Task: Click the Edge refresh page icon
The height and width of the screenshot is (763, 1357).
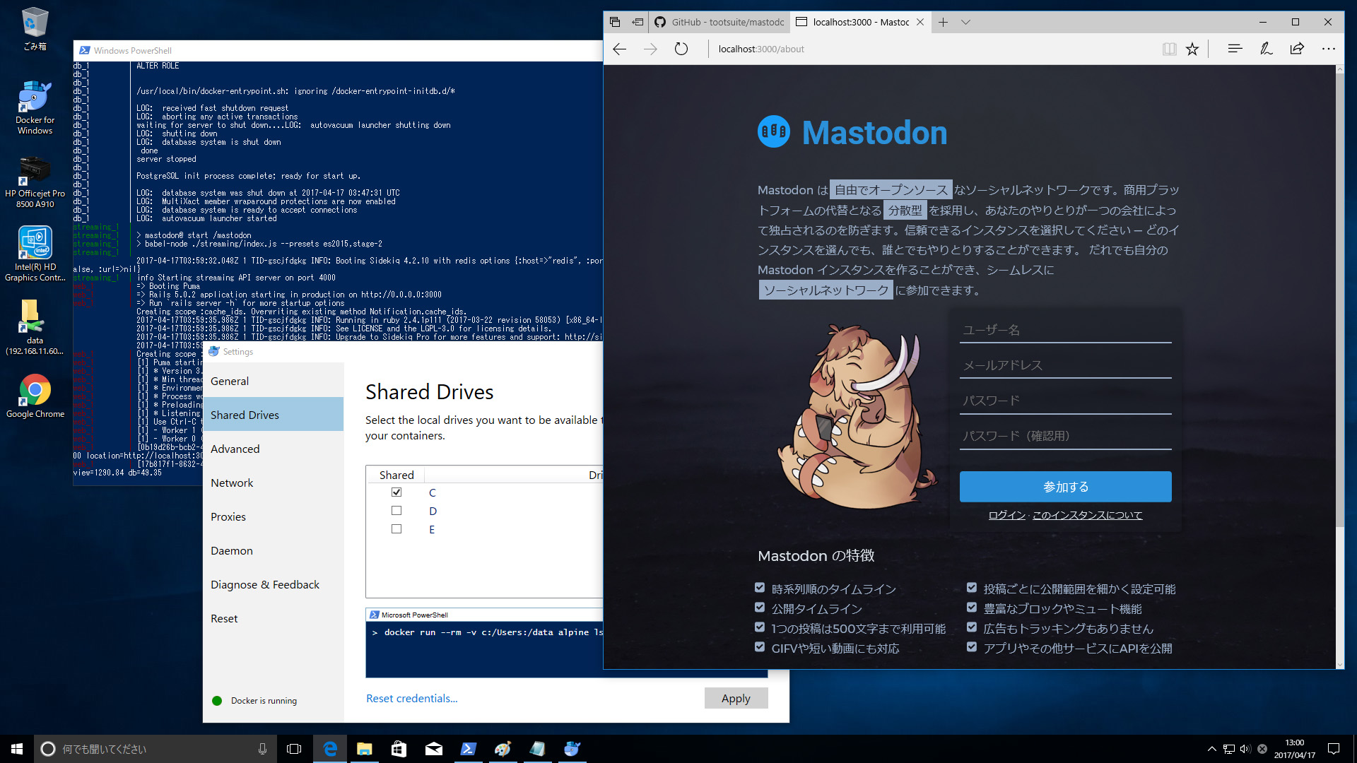Action: (x=681, y=49)
